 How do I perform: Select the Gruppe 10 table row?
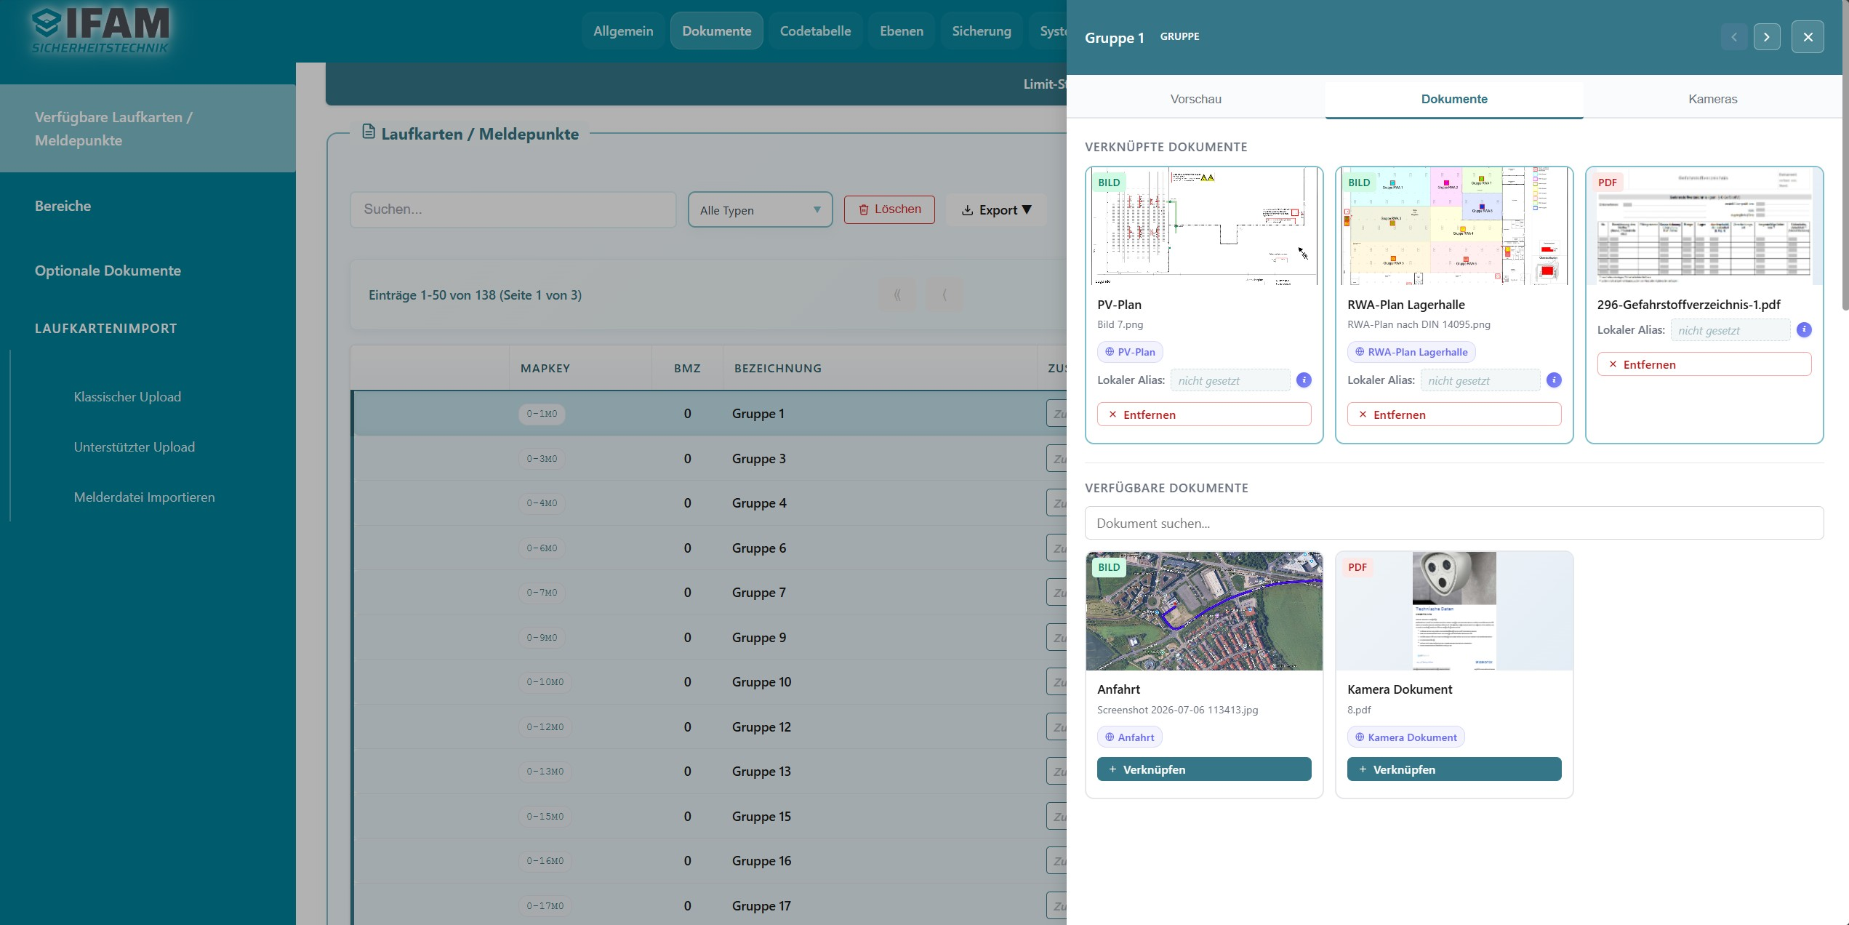[x=709, y=682]
